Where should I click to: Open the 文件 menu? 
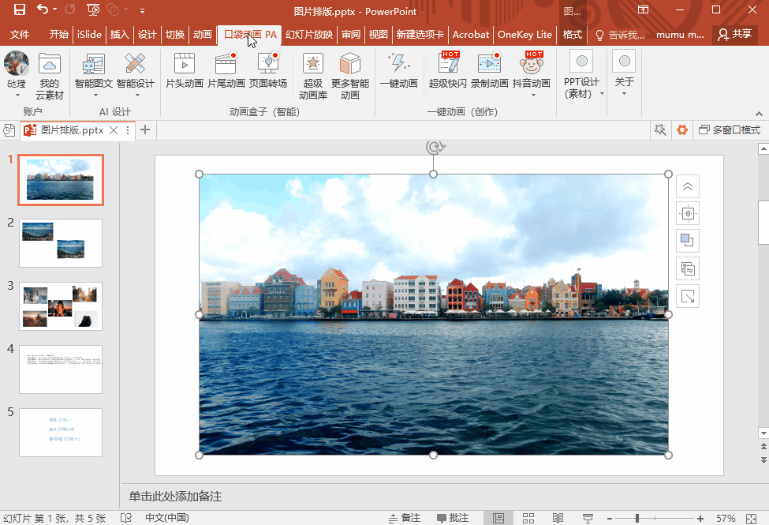tap(20, 35)
